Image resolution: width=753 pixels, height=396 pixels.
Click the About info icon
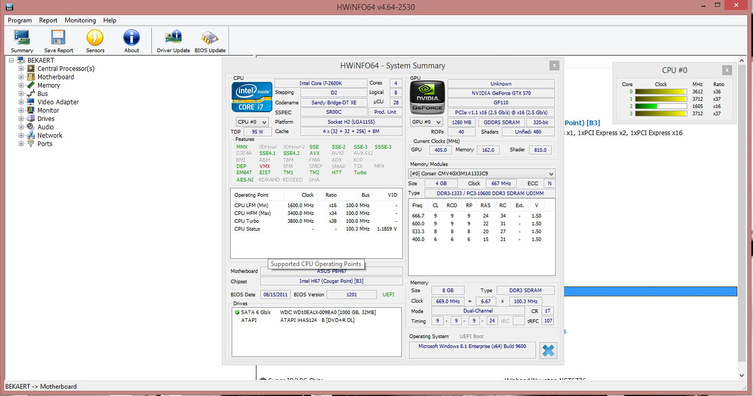(x=132, y=38)
